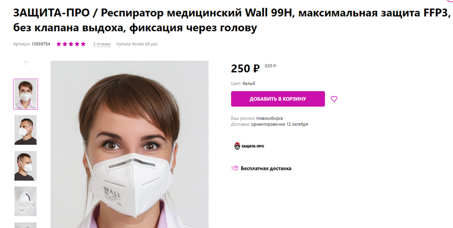The image size is (453, 228).
Task: Click the белый color label
Action: point(249,83)
